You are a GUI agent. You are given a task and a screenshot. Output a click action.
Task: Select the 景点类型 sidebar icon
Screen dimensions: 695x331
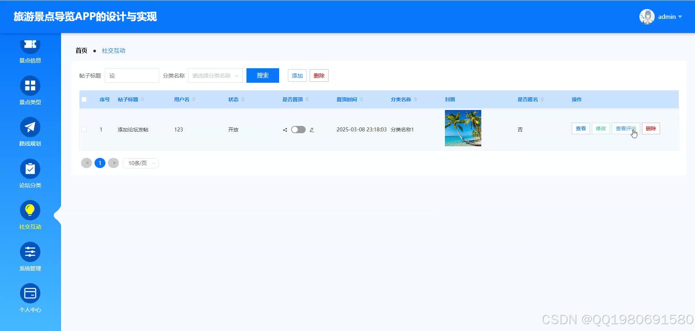pyautogui.click(x=30, y=85)
